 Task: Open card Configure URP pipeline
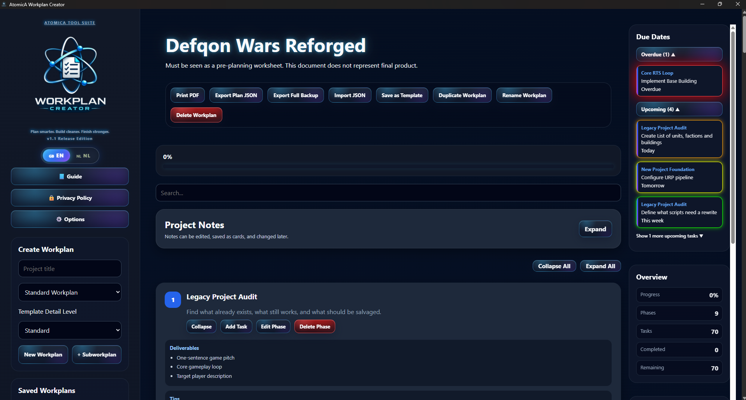pyautogui.click(x=679, y=177)
